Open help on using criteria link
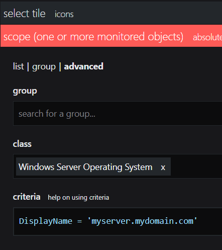 (78, 198)
